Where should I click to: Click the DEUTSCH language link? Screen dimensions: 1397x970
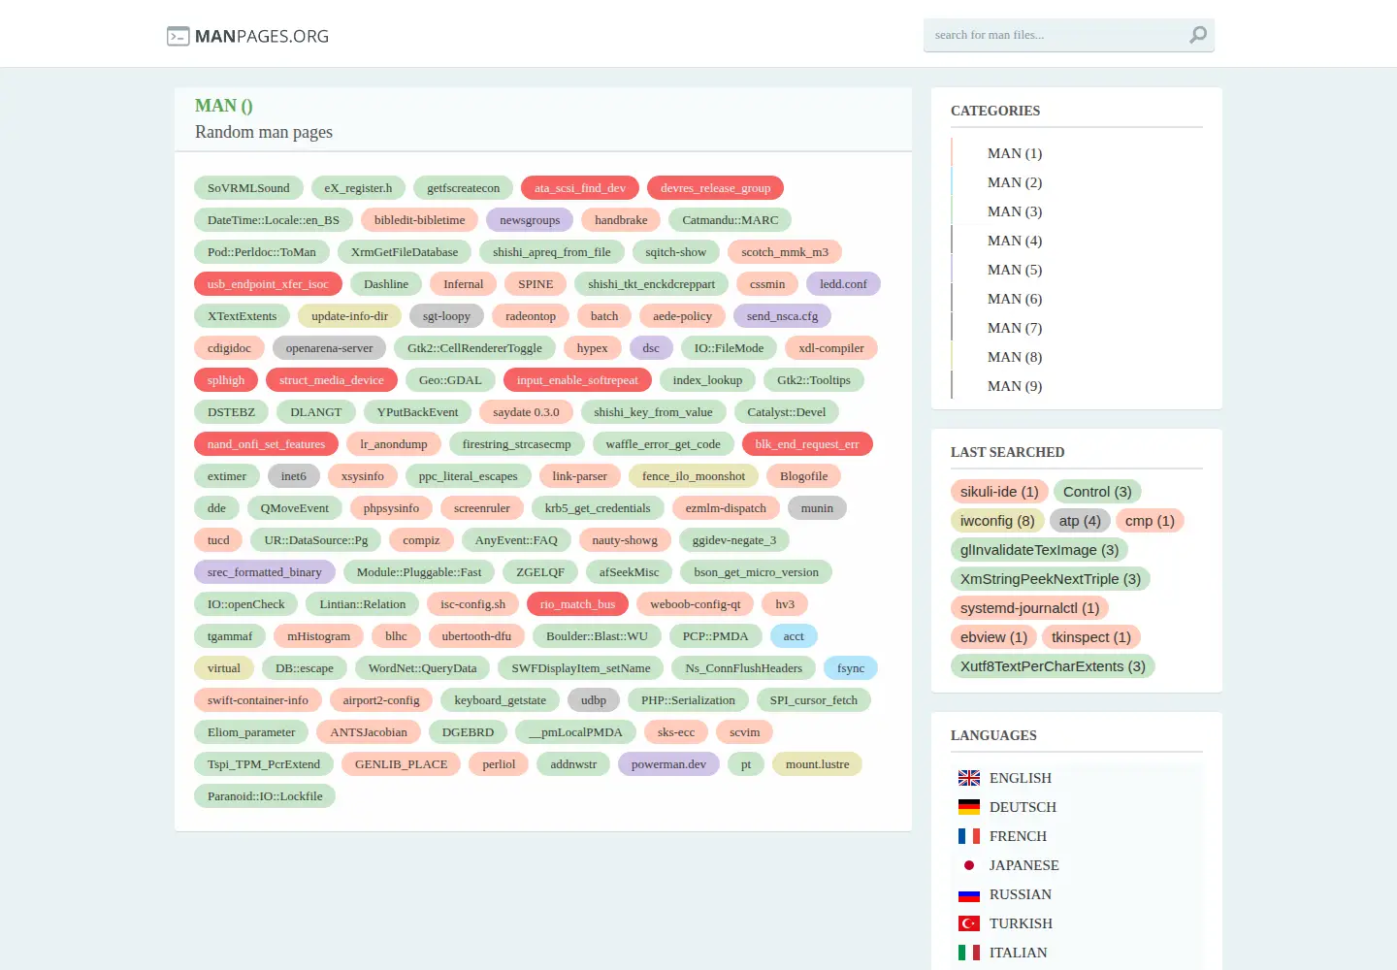pos(1023,807)
